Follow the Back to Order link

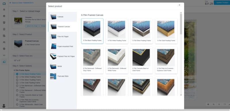23,3
